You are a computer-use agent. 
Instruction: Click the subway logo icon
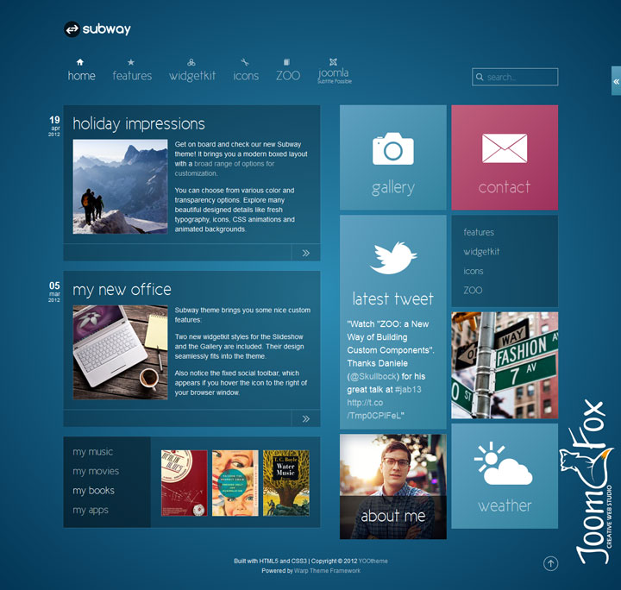click(72, 29)
